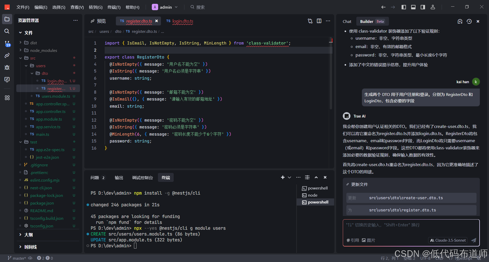Switch to the 问题 problems tab
489x262 pixels.
coord(98,178)
